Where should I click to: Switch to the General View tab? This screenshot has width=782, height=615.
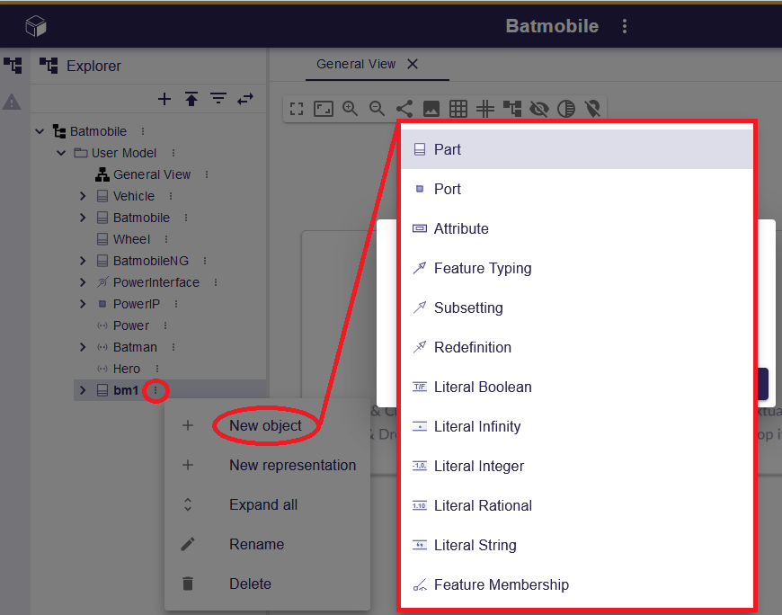pyautogui.click(x=356, y=65)
